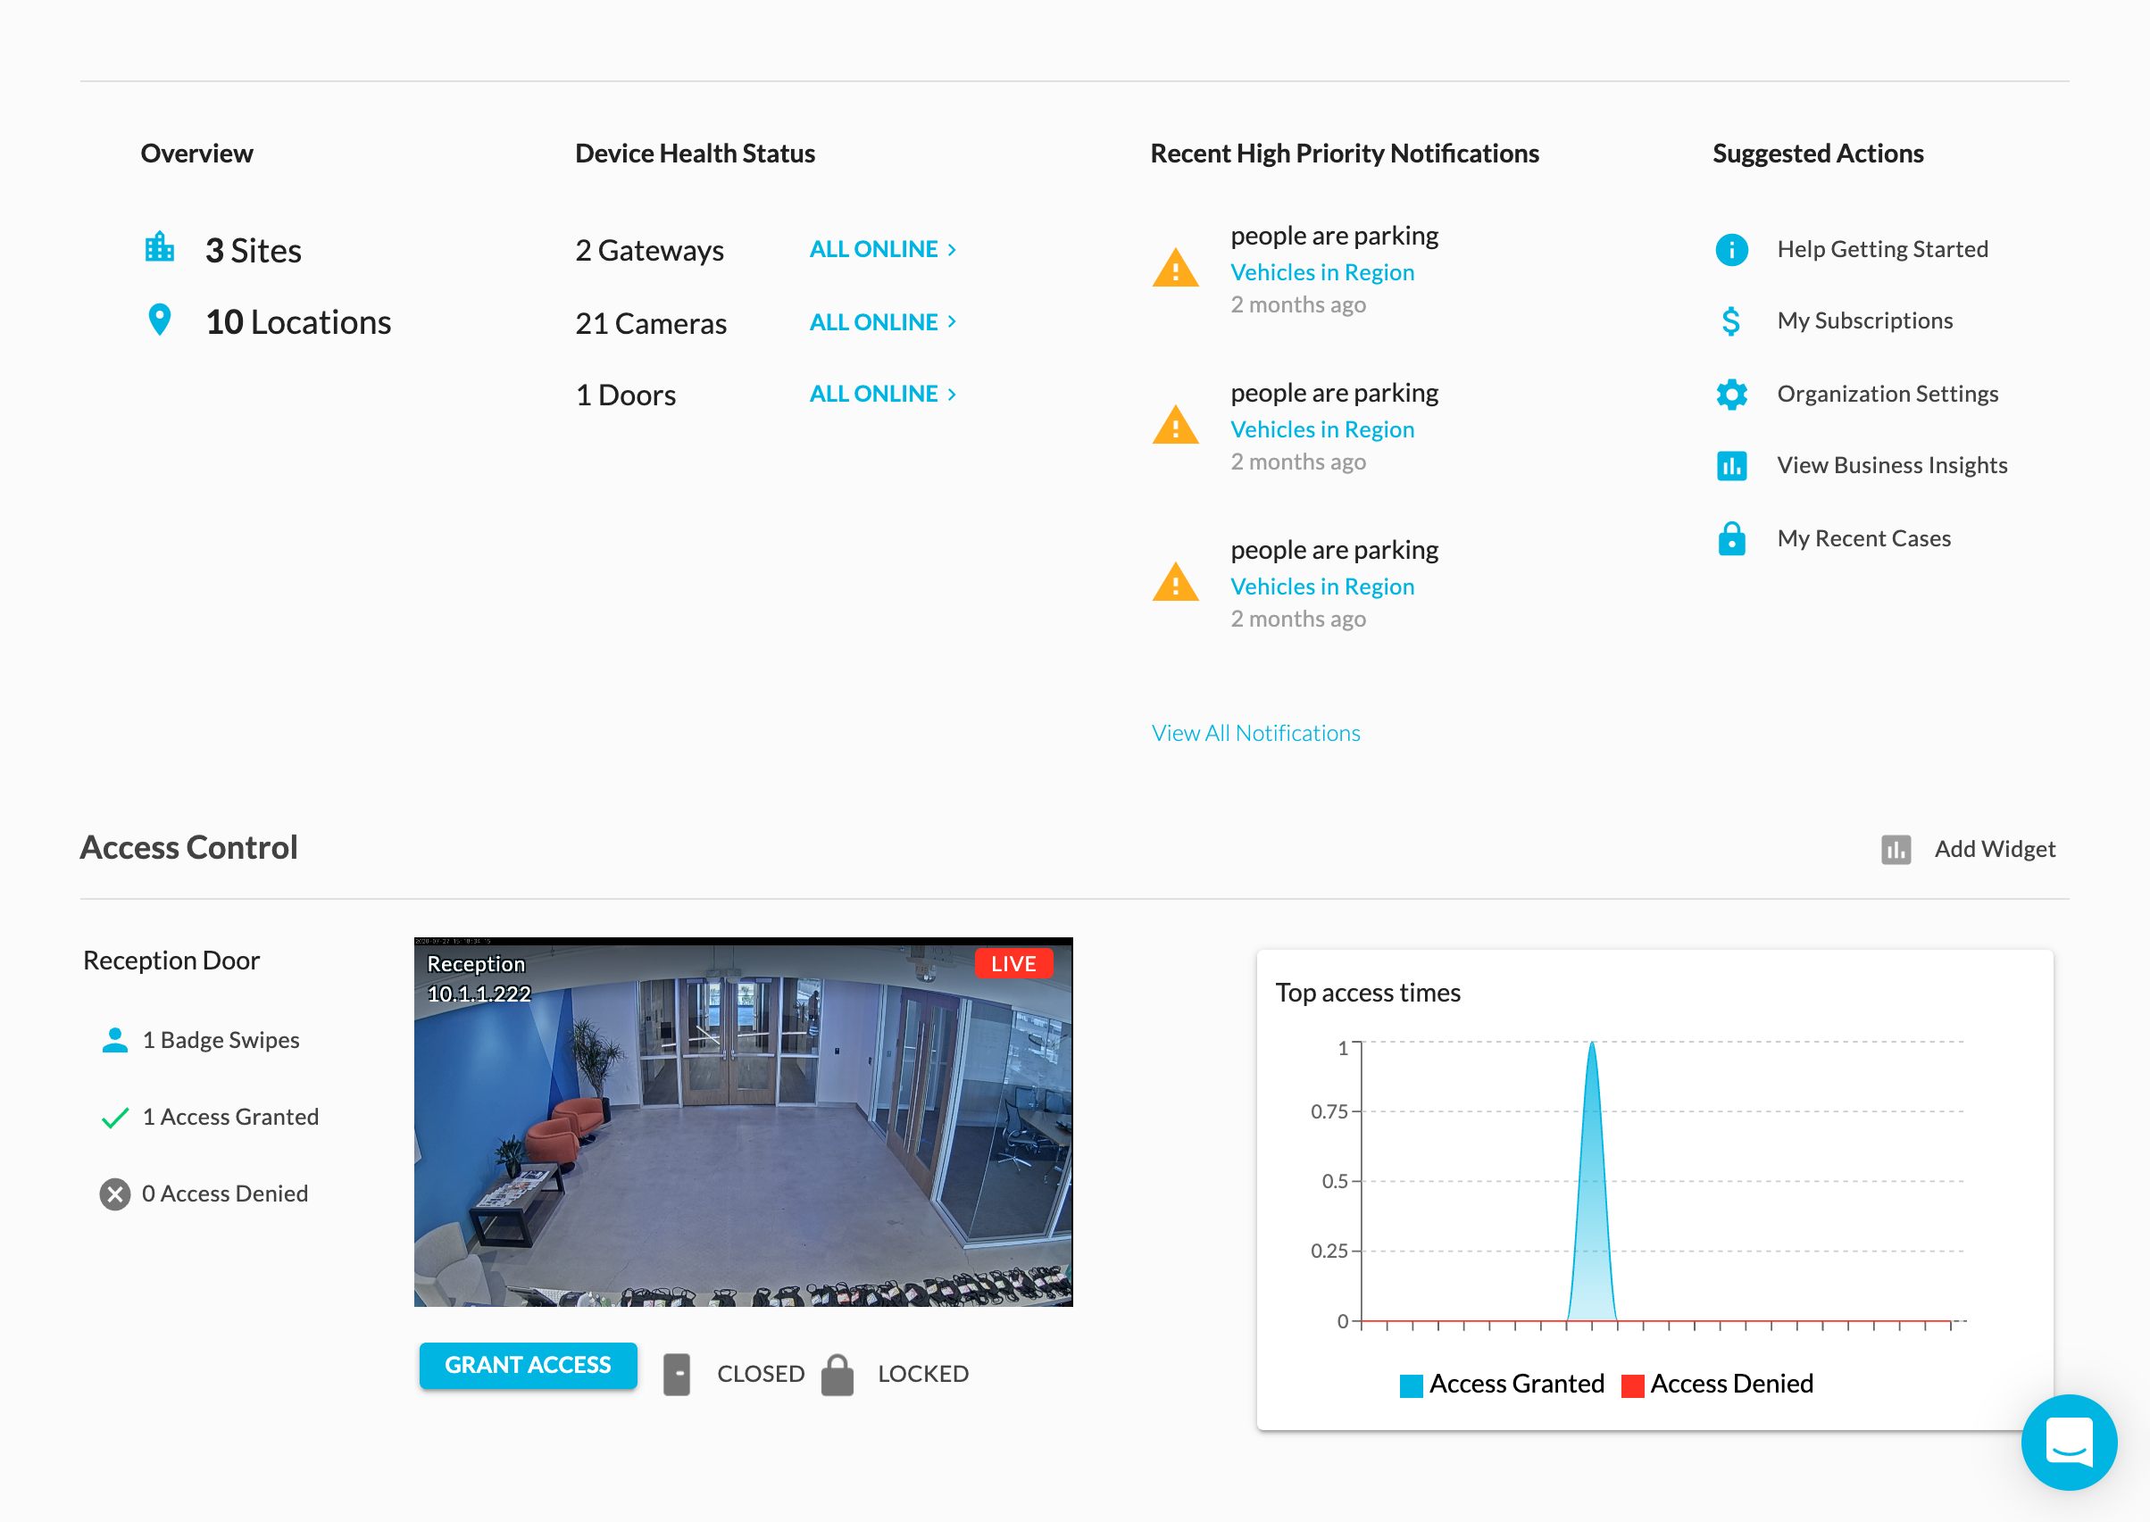Click the Badge Swipes person icon
This screenshot has width=2150, height=1522.
tap(114, 1039)
